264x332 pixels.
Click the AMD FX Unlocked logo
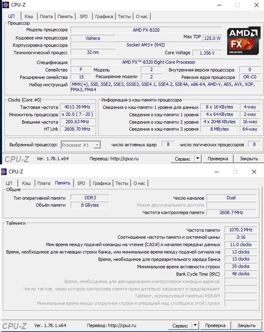[x=243, y=41]
